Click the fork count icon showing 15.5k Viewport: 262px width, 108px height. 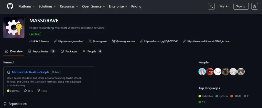[39, 91]
